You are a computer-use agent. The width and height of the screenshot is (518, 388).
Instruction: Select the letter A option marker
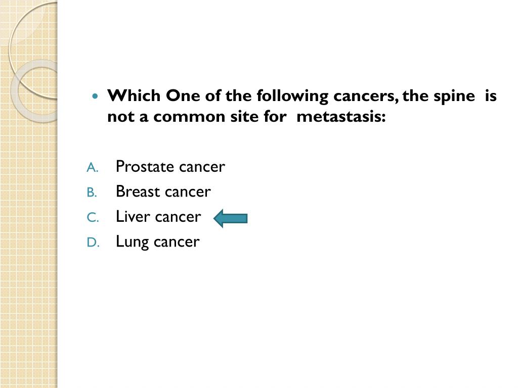93,168
